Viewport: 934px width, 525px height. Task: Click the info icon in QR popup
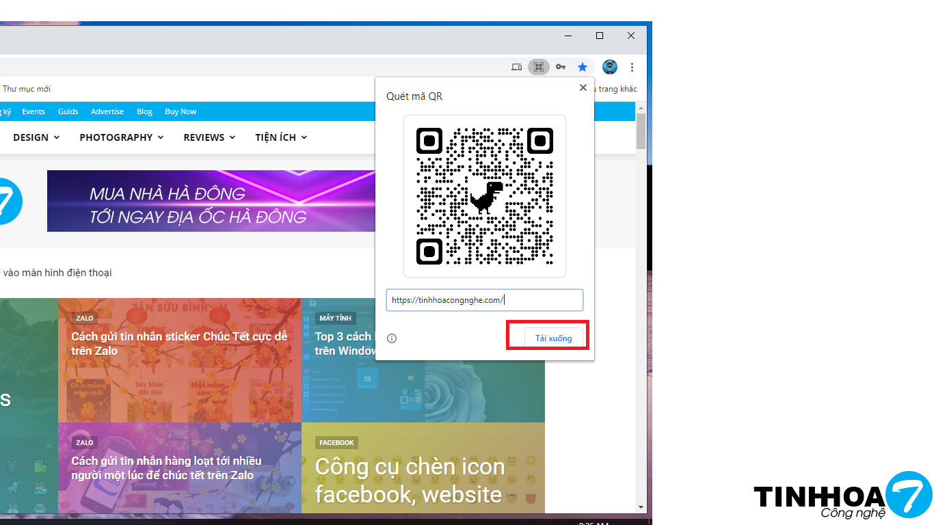click(x=392, y=338)
